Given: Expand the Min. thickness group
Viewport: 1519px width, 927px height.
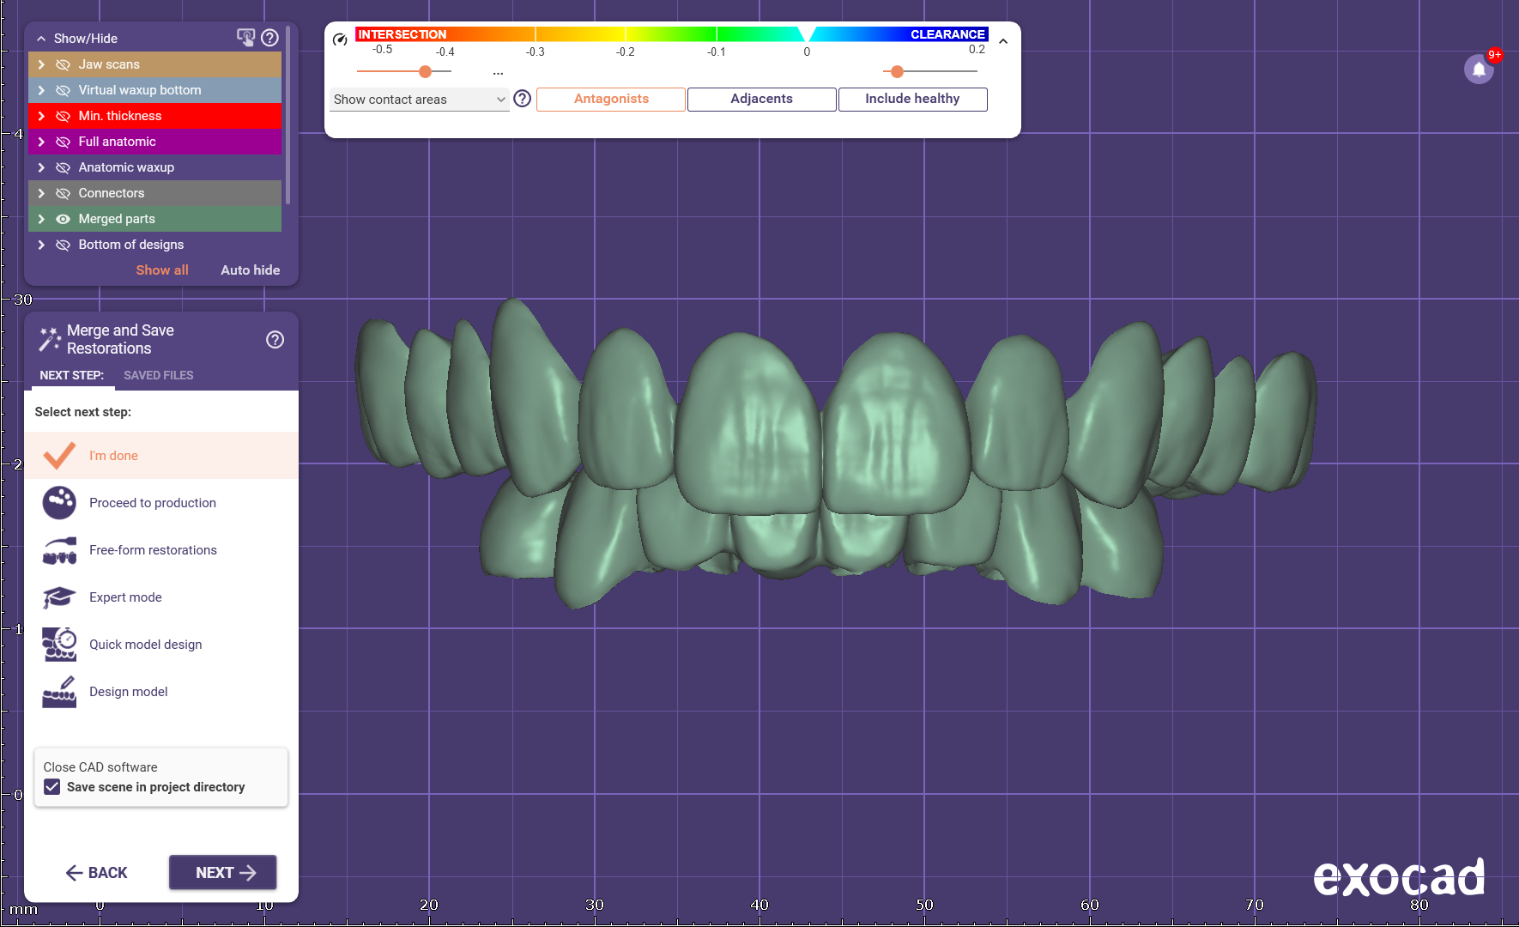Looking at the screenshot, I should 41,116.
